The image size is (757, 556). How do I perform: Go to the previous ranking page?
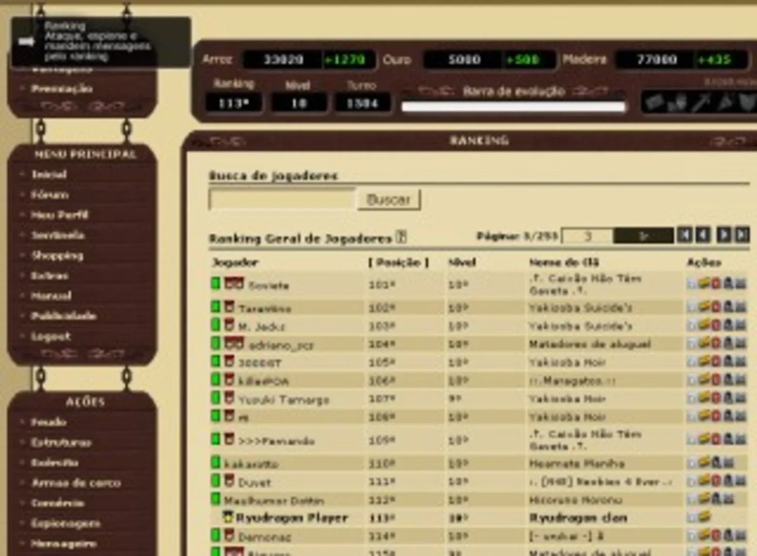point(703,235)
